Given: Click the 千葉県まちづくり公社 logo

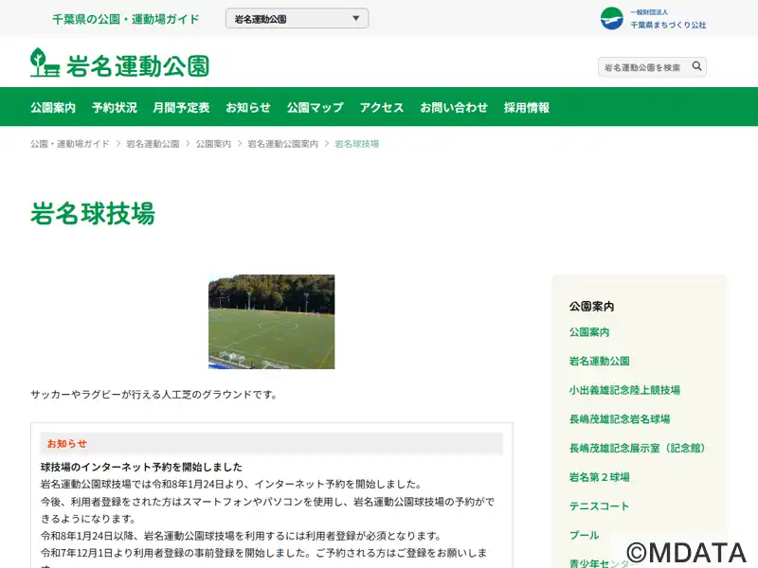Looking at the screenshot, I should 653,19.
